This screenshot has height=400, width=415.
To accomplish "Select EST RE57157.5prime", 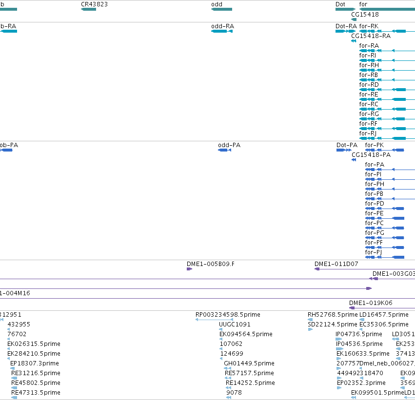I will click(x=228, y=379).
